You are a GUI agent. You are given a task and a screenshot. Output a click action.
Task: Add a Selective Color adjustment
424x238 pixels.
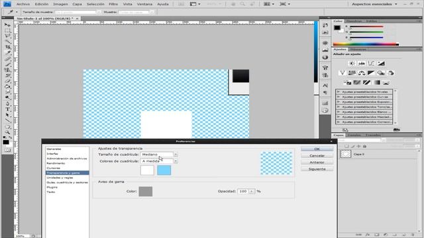click(386, 82)
